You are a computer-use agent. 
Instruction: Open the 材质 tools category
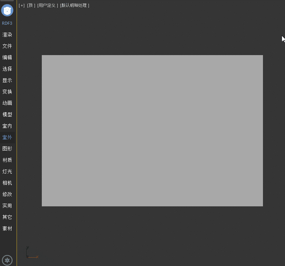coord(7,160)
